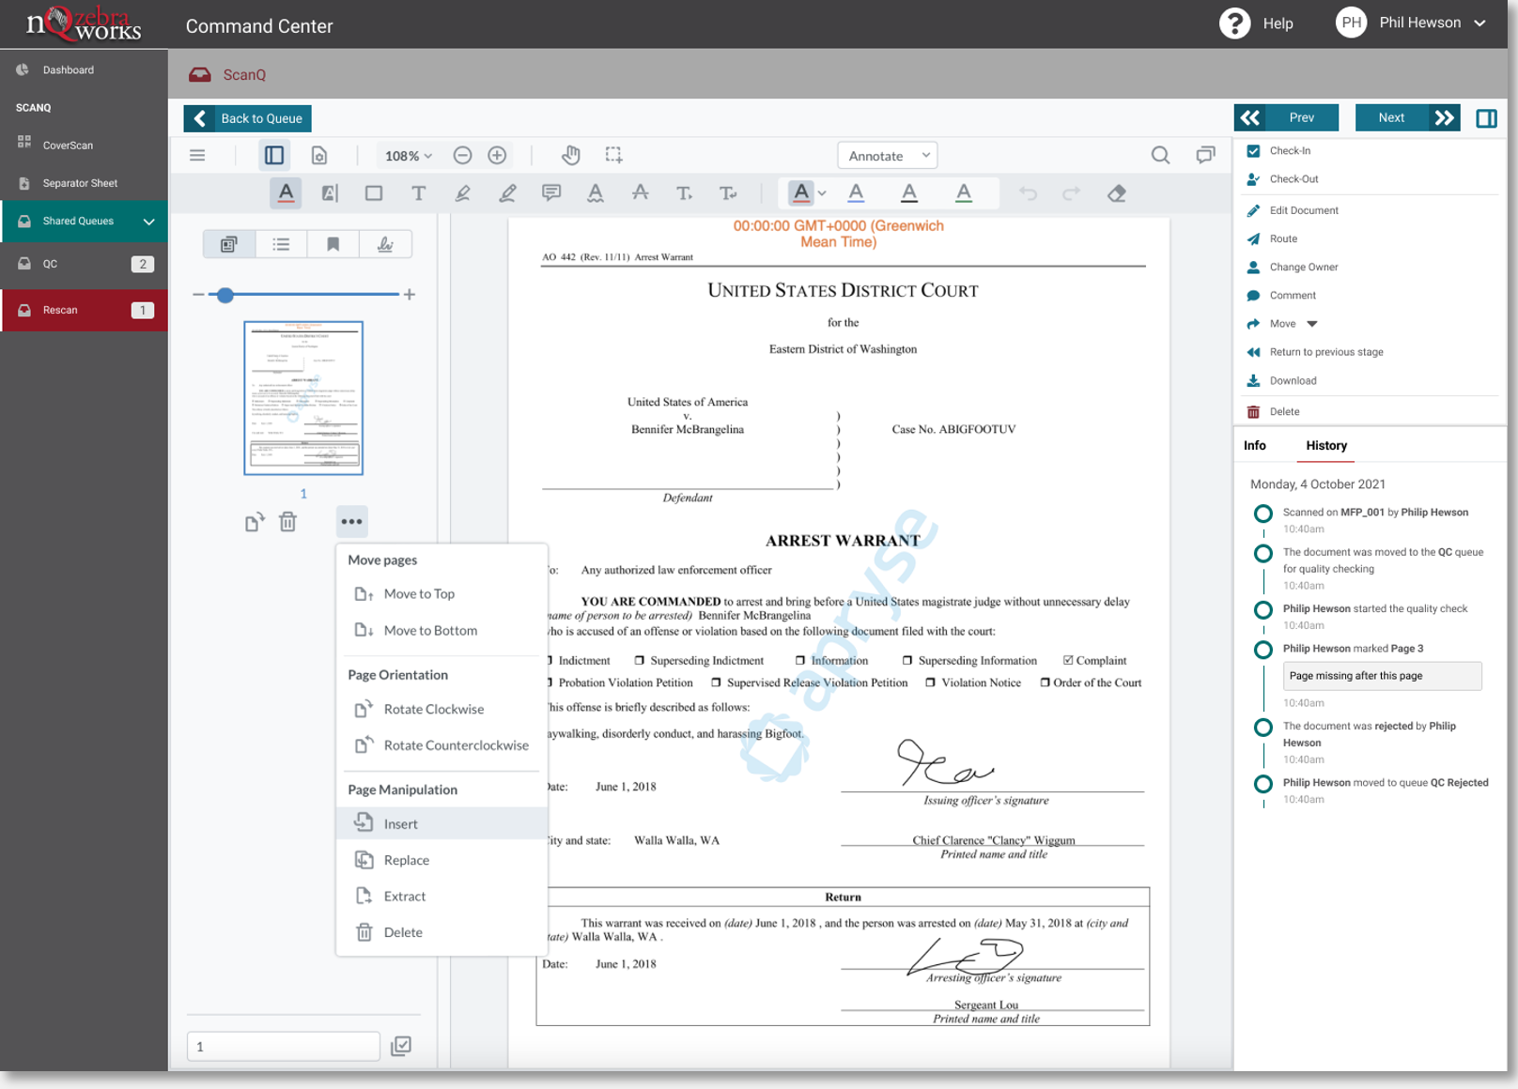Open the three-dots page options button
This screenshot has width=1518, height=1089.
coord(351,522)
